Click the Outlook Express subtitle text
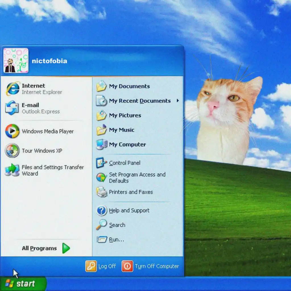Viewport: 291px width, 291px height. pyautogui.click(x=41, y=111)
